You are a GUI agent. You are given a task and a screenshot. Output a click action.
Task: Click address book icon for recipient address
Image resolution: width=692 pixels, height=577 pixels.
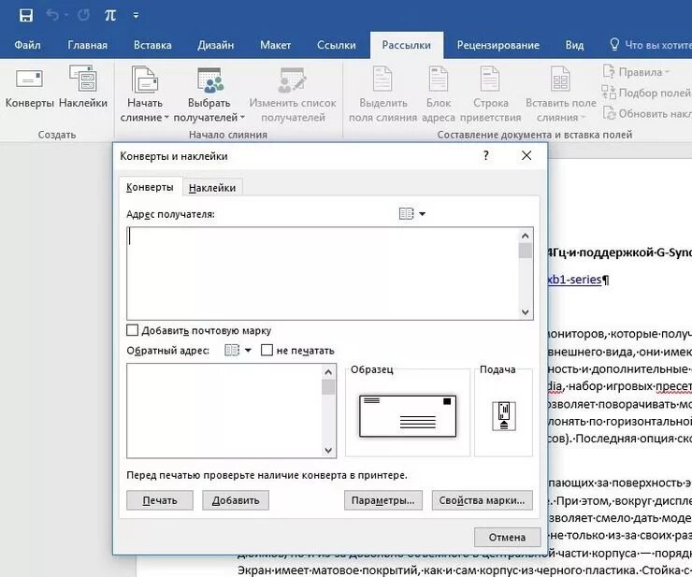pyautogui.click(x=406, y=214)
